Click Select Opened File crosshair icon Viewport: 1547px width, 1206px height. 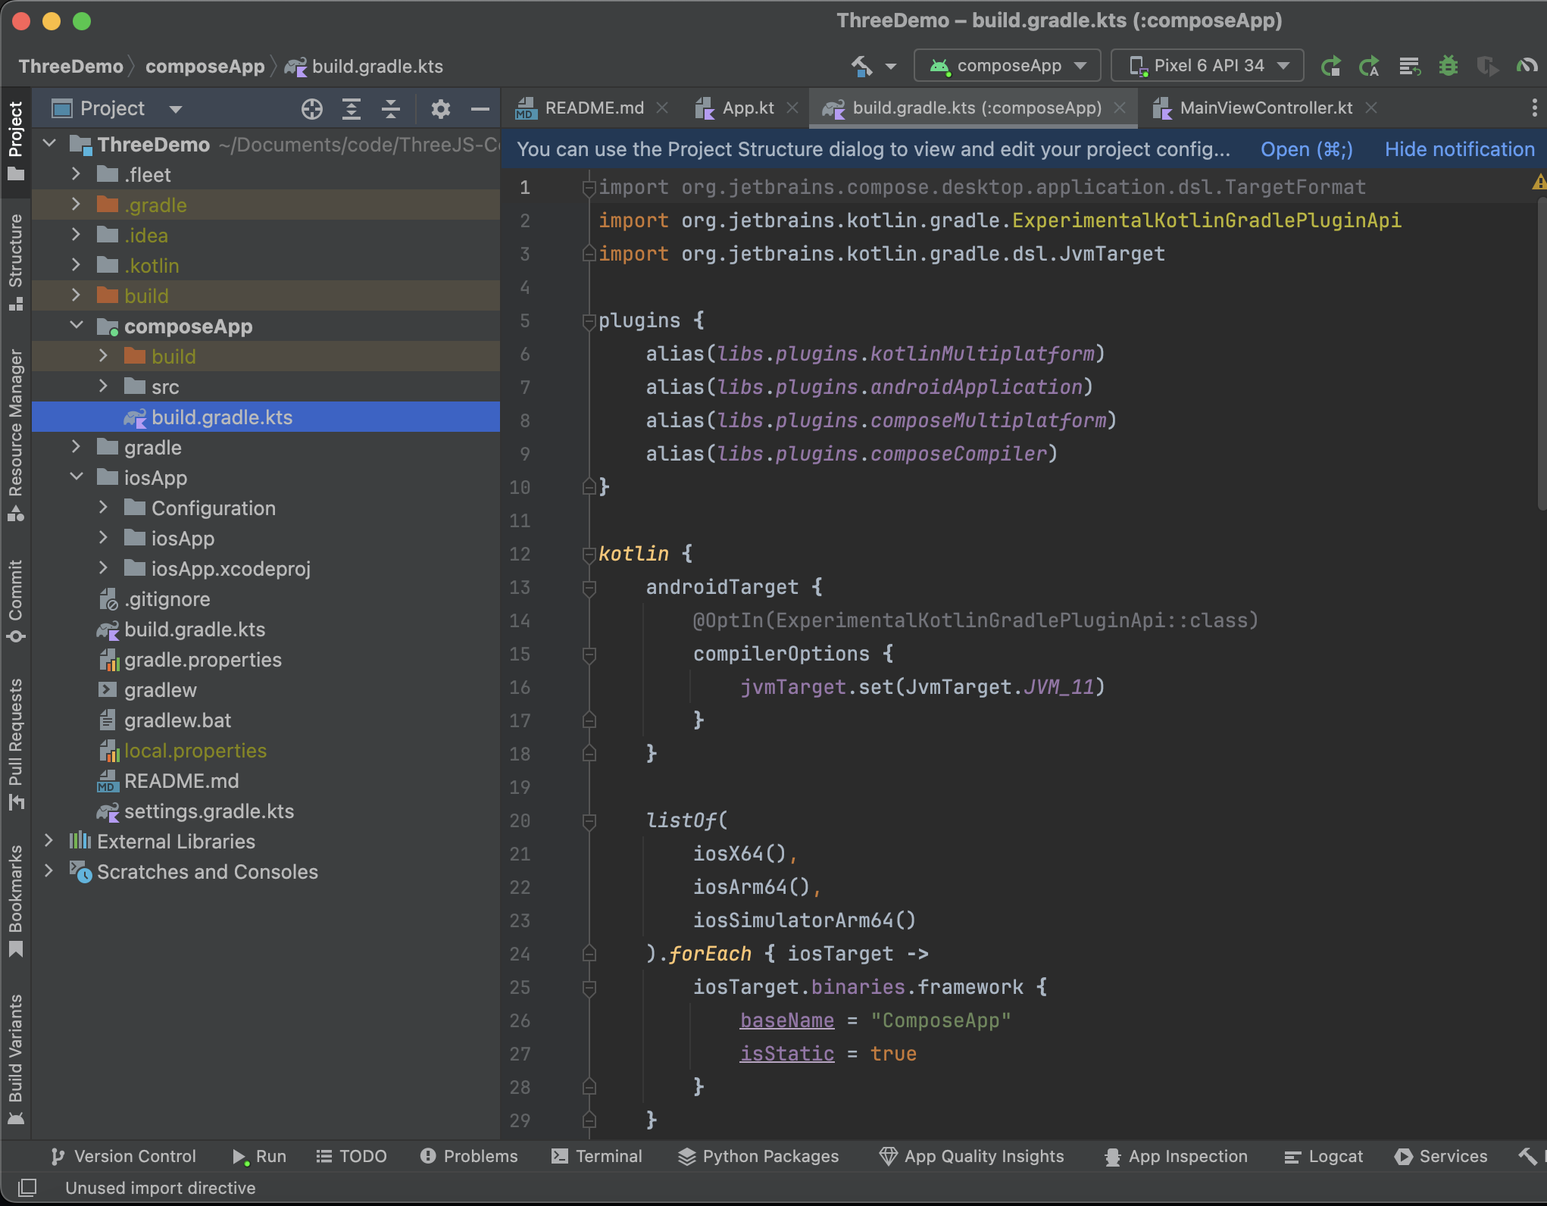[311, 109]
